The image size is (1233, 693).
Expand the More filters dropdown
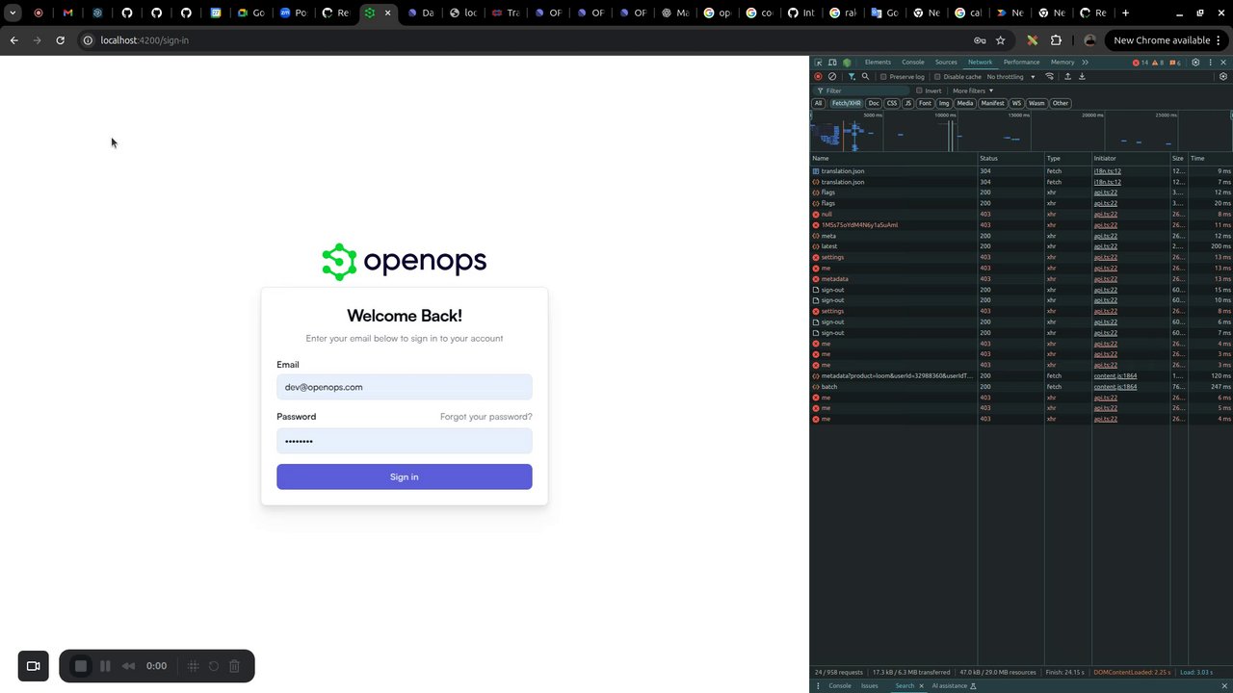click(x=973, y=90)
